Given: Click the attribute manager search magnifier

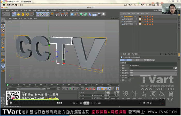Looking at the screenshot, I should click(x=169, y=54).
